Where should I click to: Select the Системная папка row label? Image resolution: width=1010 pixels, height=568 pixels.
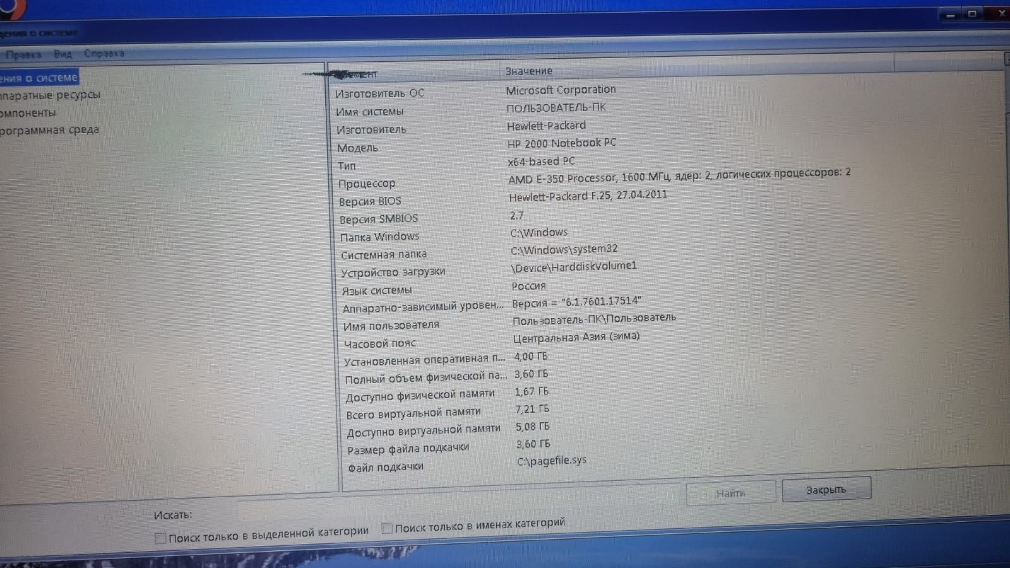tap(384, 255)
